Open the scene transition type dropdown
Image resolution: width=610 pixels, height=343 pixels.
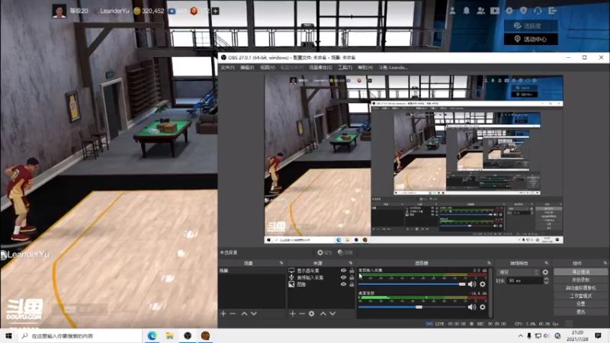click(518, 272)
